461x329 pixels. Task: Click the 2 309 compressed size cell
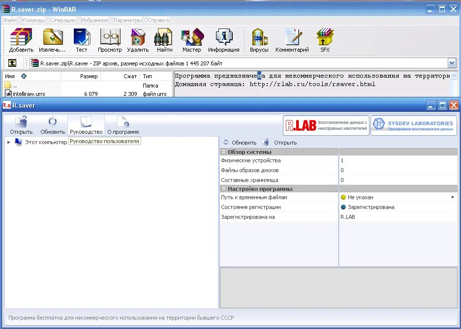pyautogui.click(x=130, y=94)
